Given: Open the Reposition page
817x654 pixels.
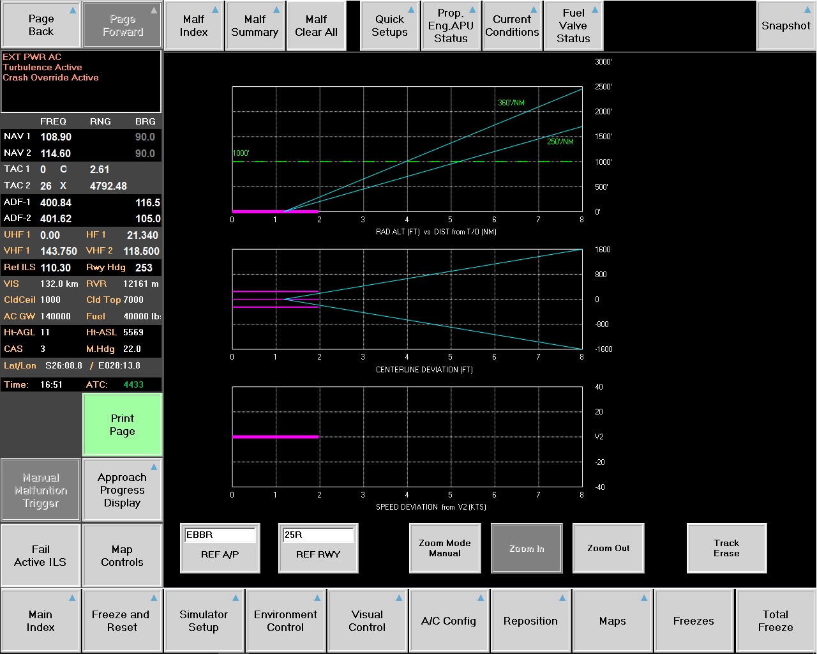Looking at the screenshot, I should pyautogui.click(x=530, y=621).
